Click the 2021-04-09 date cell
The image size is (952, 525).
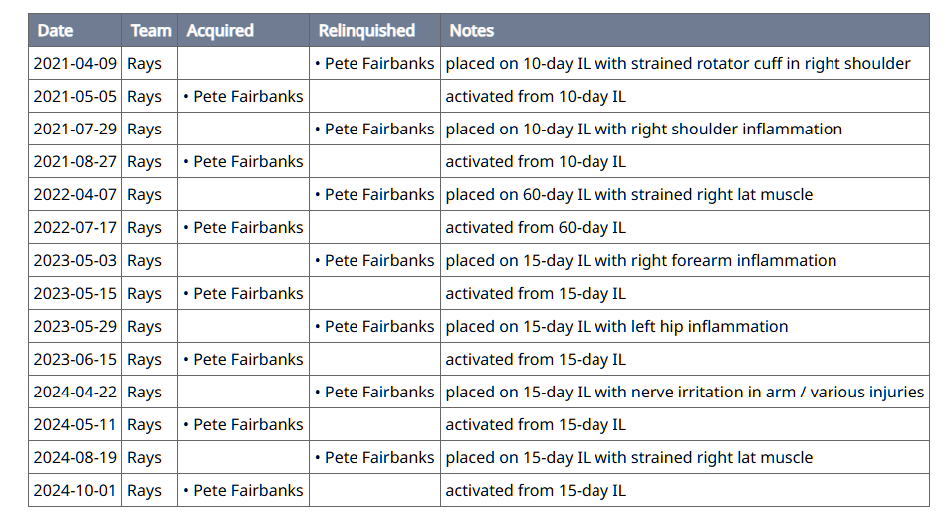[x=75, y=64]
